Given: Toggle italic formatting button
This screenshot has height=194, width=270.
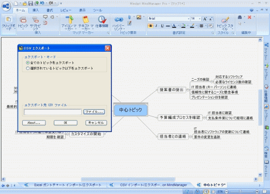Looking at the screenshot, I should click(156, 26).
